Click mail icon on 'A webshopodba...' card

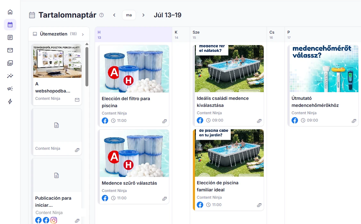pos(77,100)
